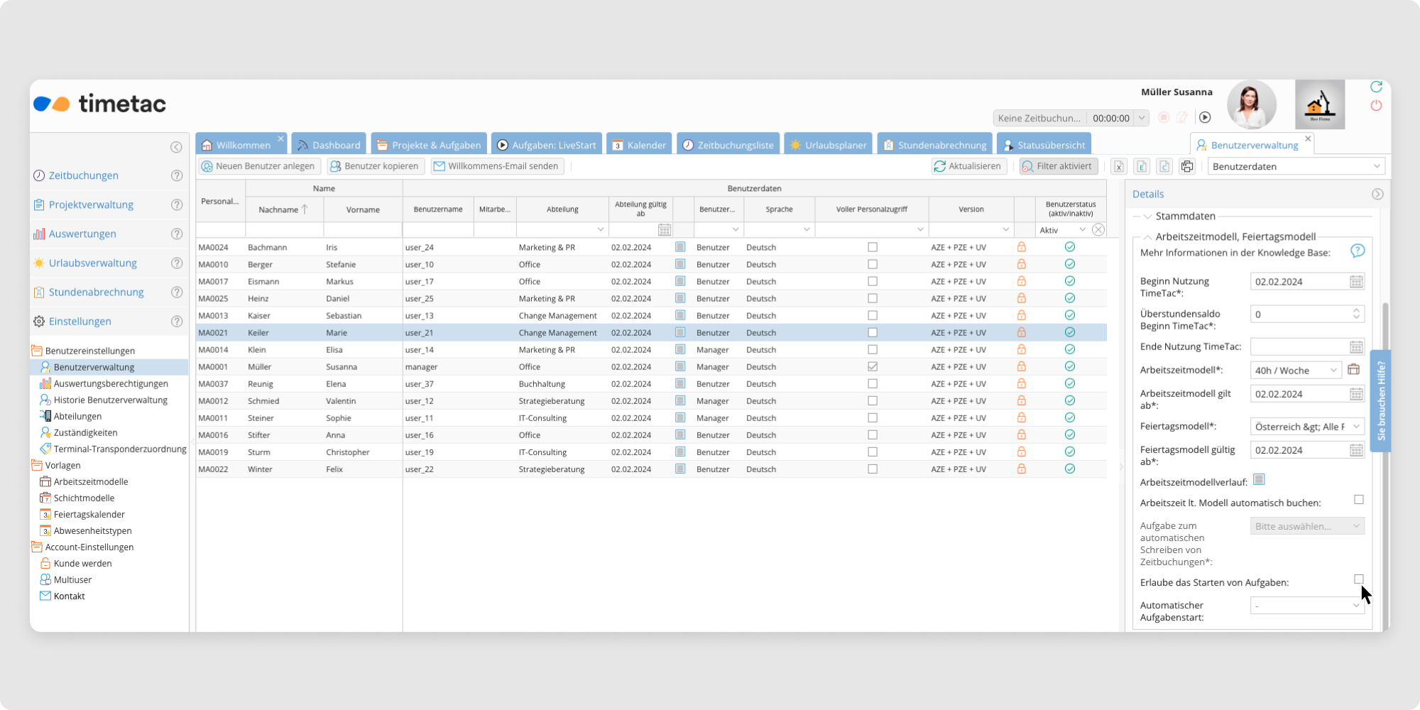Toggle Erlaube das Starten von Aufgaben checkbox
This screenshot has height=710, width=1420.
pyautogui.click(x=1358, y=579)
